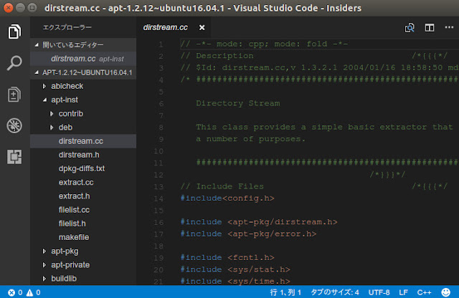Click the #include<config.h> line in editor
Image resolution: width=459 pixels, height=298 pixels.
pos(227,198)
